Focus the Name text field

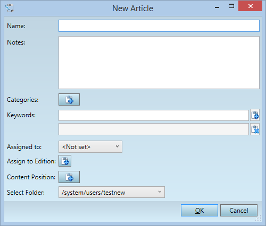pos(159,26)
